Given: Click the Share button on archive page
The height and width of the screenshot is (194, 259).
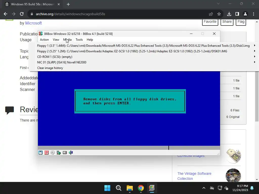Looking at the screenshot, I should 227,22.
